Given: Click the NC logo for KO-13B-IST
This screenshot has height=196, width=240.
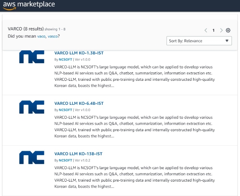Looking at the screenshot, I should pos(32,158).
